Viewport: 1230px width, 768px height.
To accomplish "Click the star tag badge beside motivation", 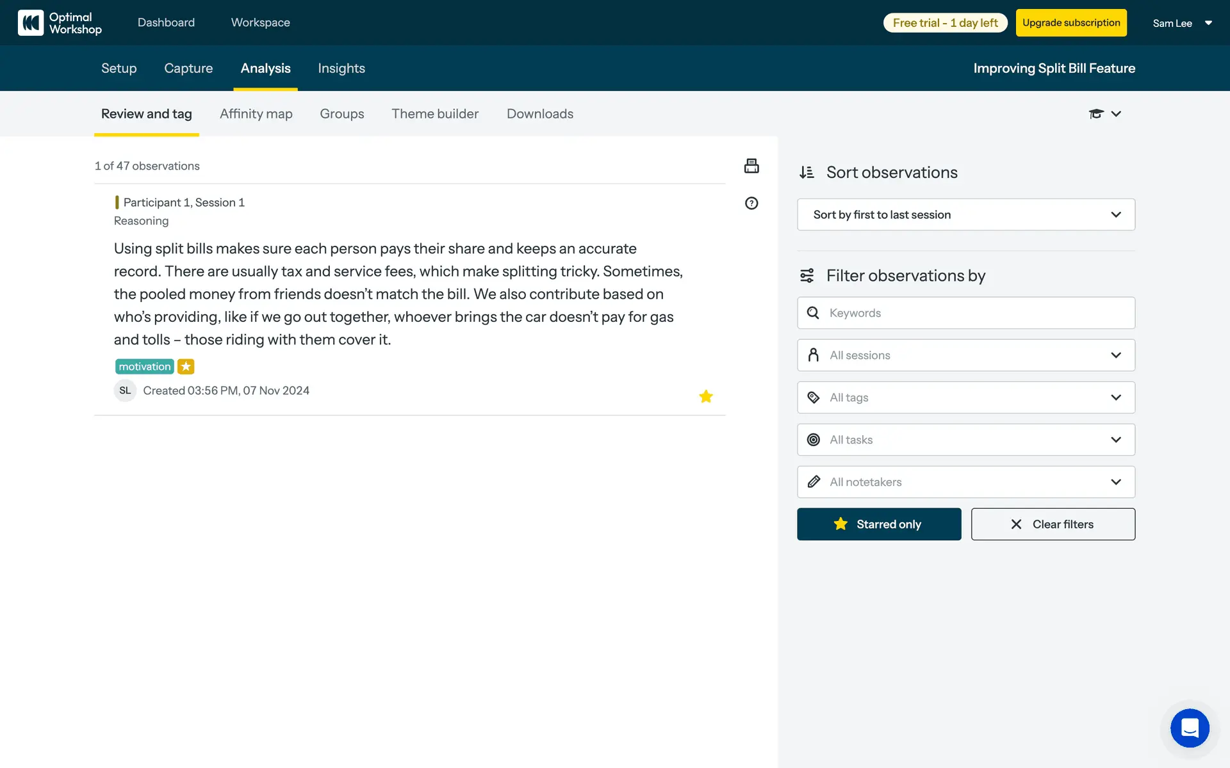I will pos(186,367).
